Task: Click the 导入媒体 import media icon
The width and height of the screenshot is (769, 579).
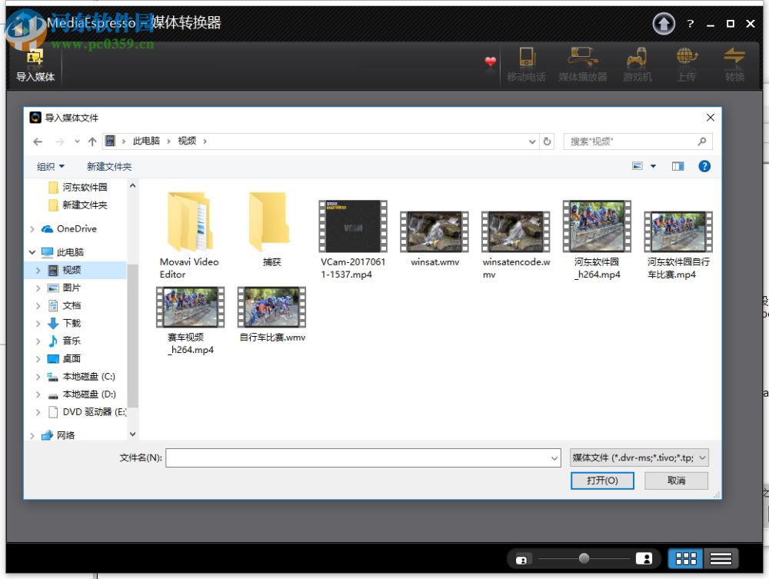Action: (34, 62)
